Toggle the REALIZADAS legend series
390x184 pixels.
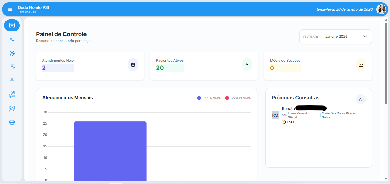pos(209,98)
